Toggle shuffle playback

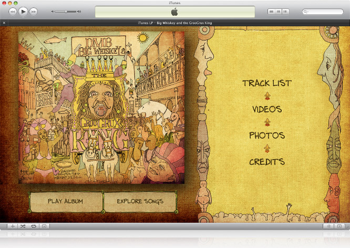(23, 226)
